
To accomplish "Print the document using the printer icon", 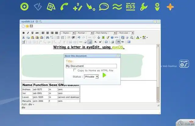I will tap(112, 42).
